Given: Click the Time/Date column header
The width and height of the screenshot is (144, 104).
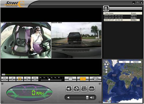Looking at the screenshot, I should point(109,13).
